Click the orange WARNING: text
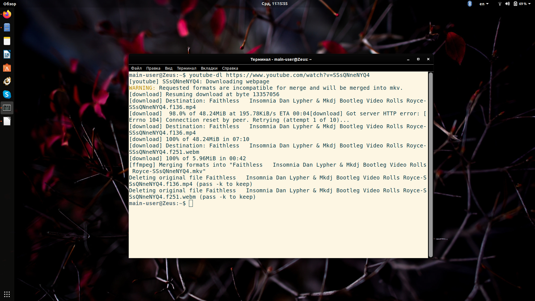The width and height of the screenshot is (535, 301). tap(142, 88)
